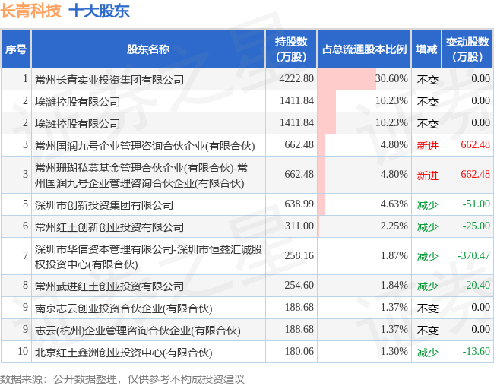Image resolution: width=494 pixels, height=386 pixels.
Task: Select shareholder 常州红土创新创业投资有限公司
Action: [x=109, y=227]
